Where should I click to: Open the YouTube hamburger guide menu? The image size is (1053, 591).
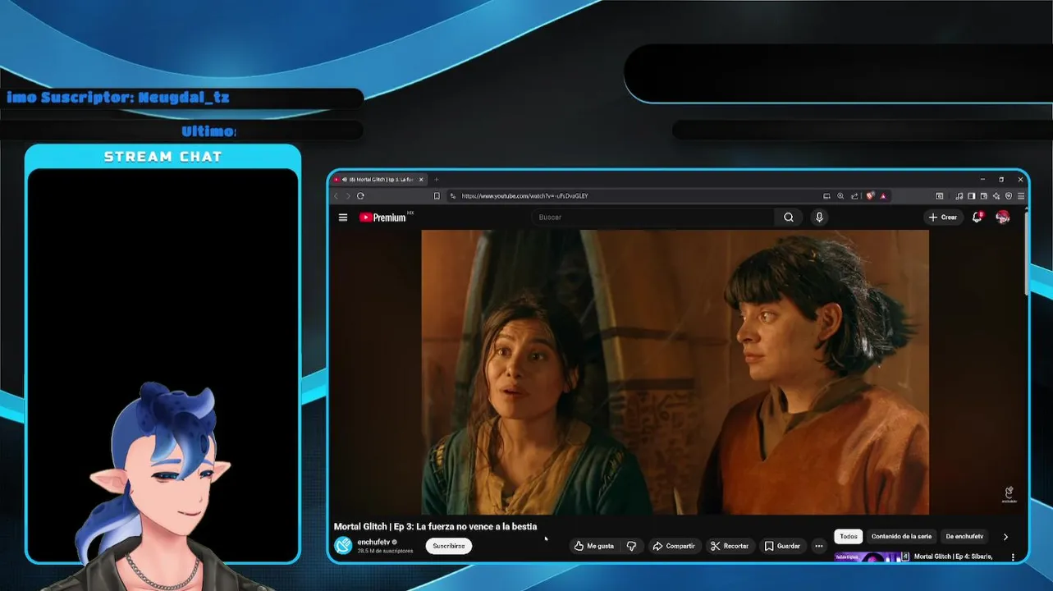(343, 218)
